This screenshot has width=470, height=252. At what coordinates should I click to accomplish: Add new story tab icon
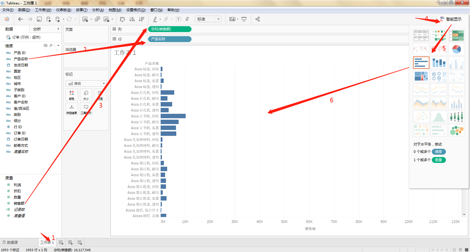coord(80,242)
